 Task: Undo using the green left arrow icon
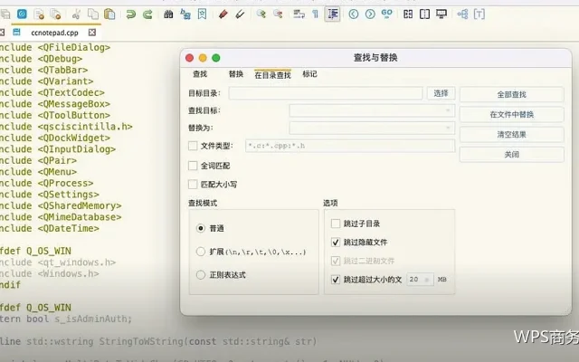pos(130,14)
